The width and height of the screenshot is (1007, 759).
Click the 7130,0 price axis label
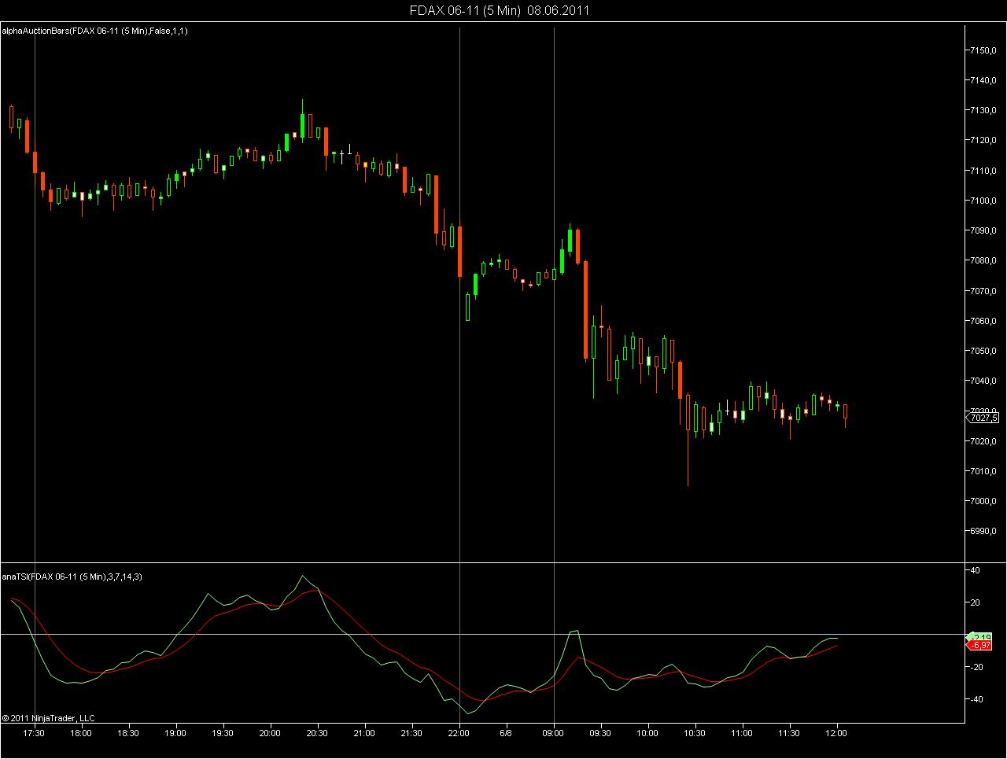click(984, 110)
